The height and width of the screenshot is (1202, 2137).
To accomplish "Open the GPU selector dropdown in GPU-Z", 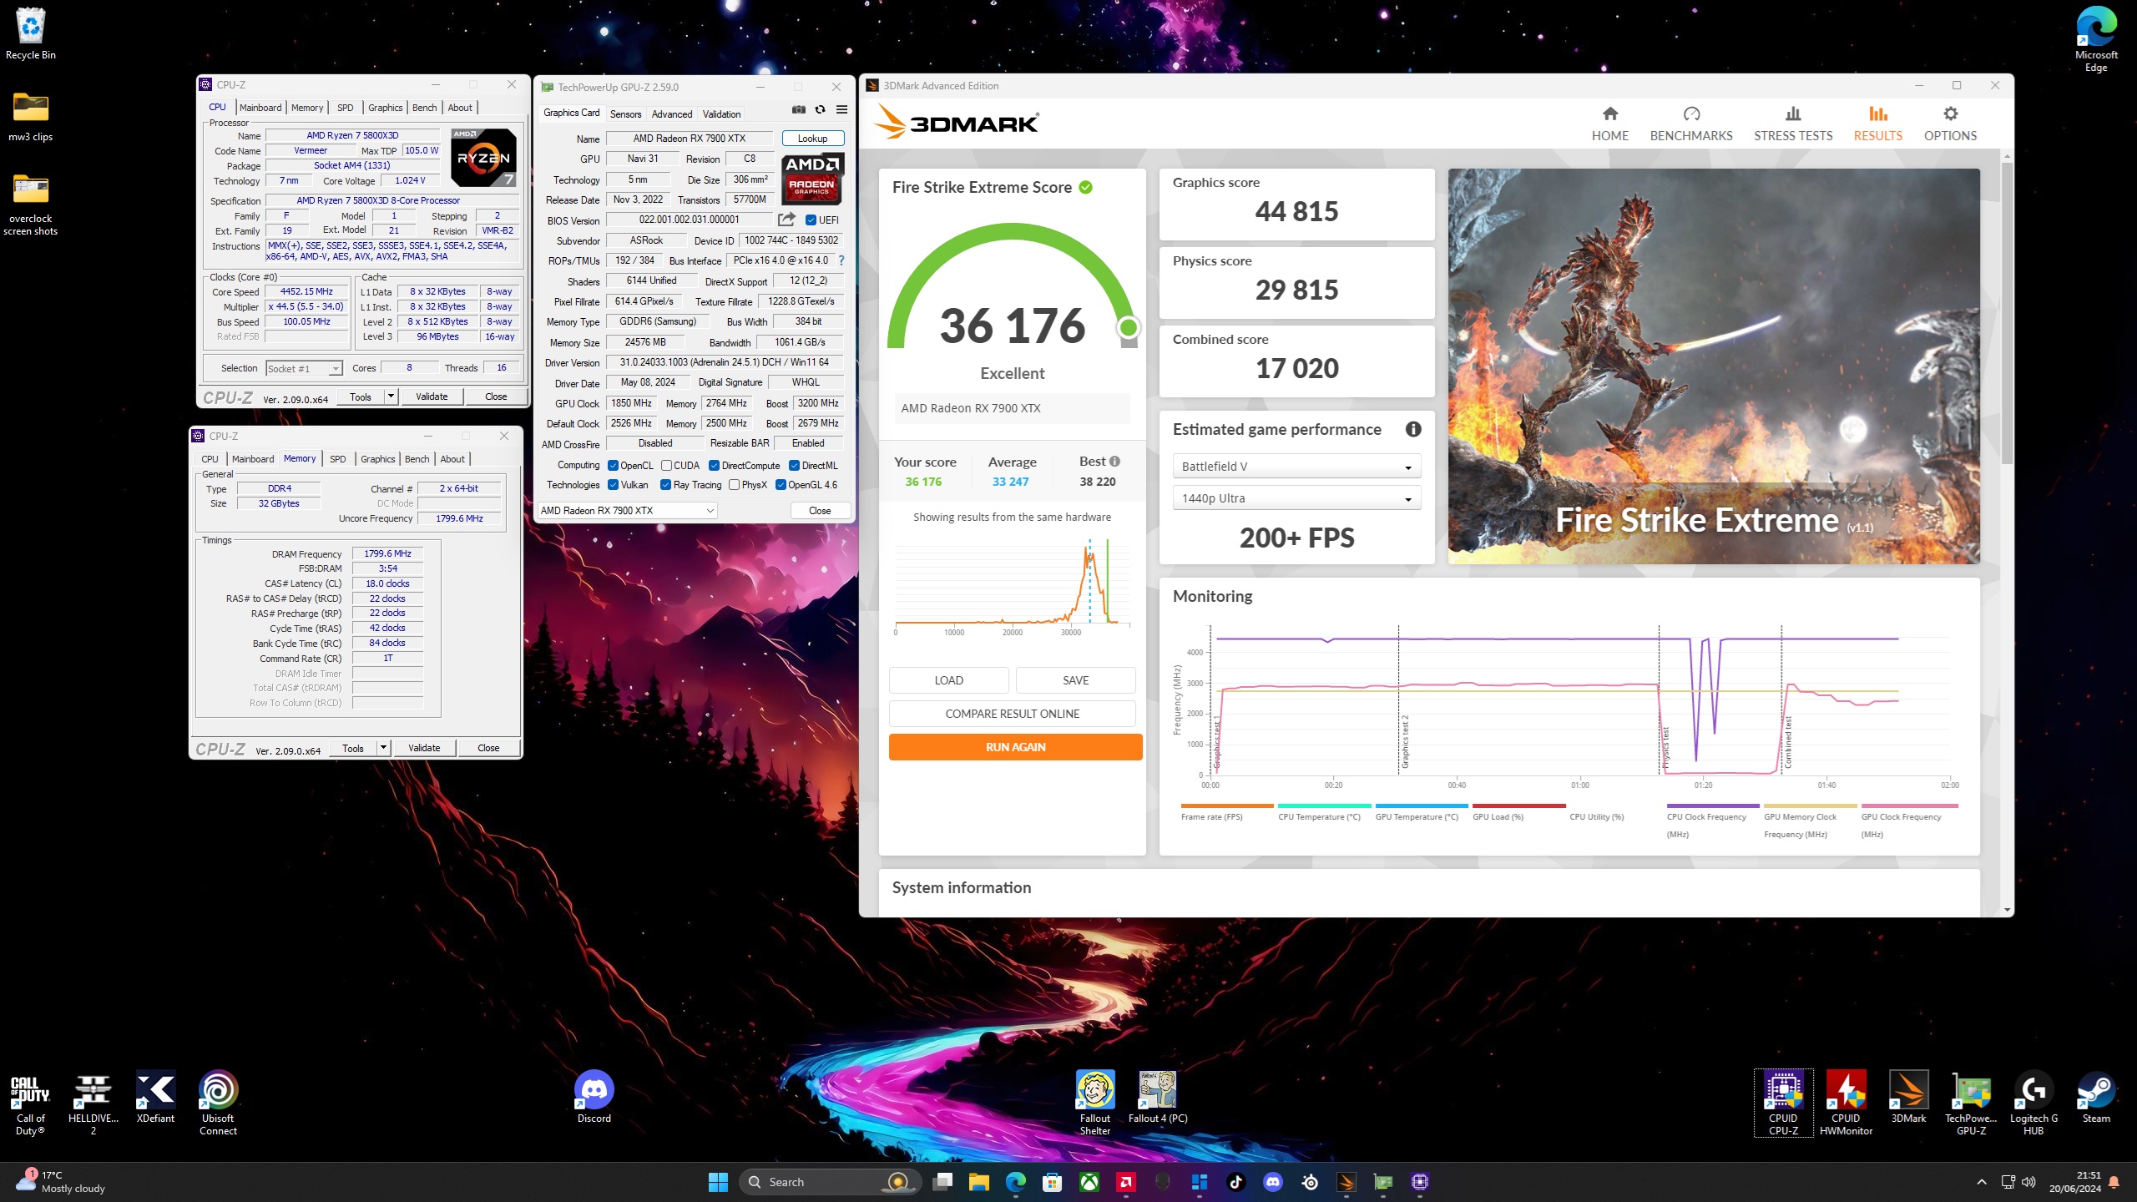I will click(x=627, y=511).
